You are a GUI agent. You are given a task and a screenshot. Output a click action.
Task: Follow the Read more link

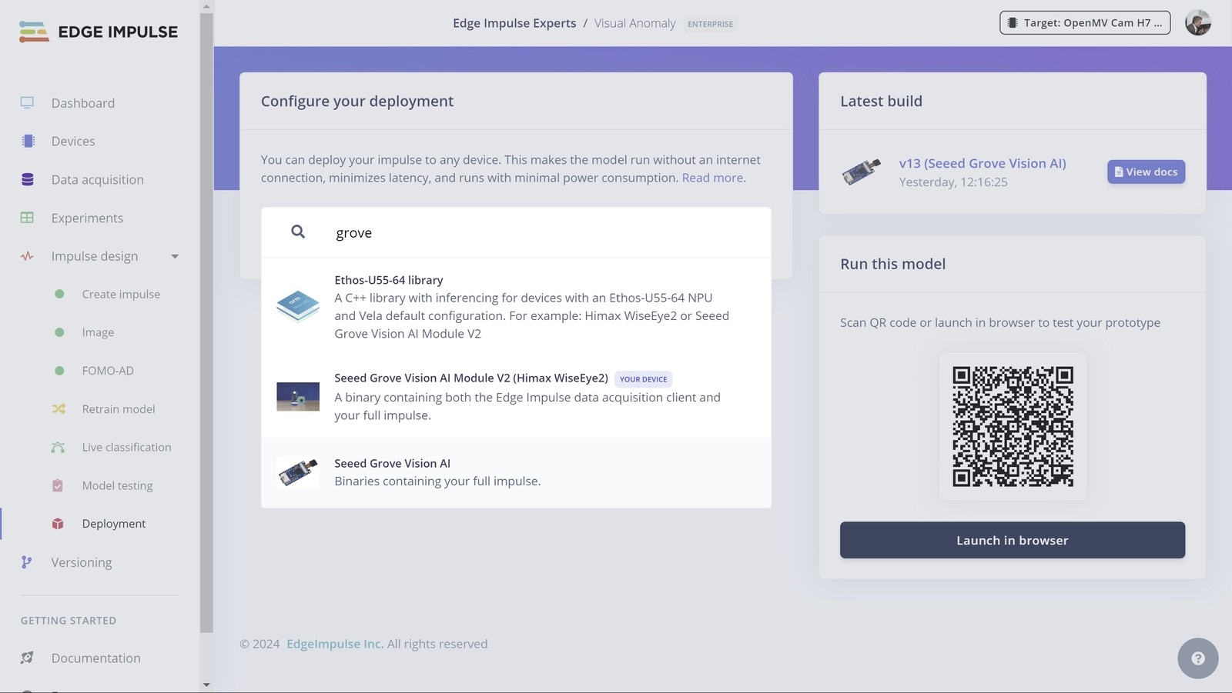tap(712, 178)
